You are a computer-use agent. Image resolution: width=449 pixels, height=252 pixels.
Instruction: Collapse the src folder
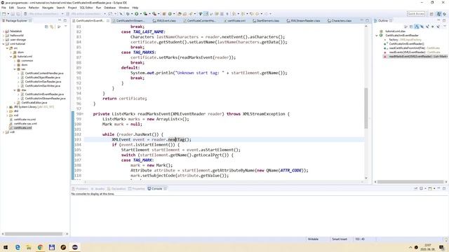coord(7,48)
